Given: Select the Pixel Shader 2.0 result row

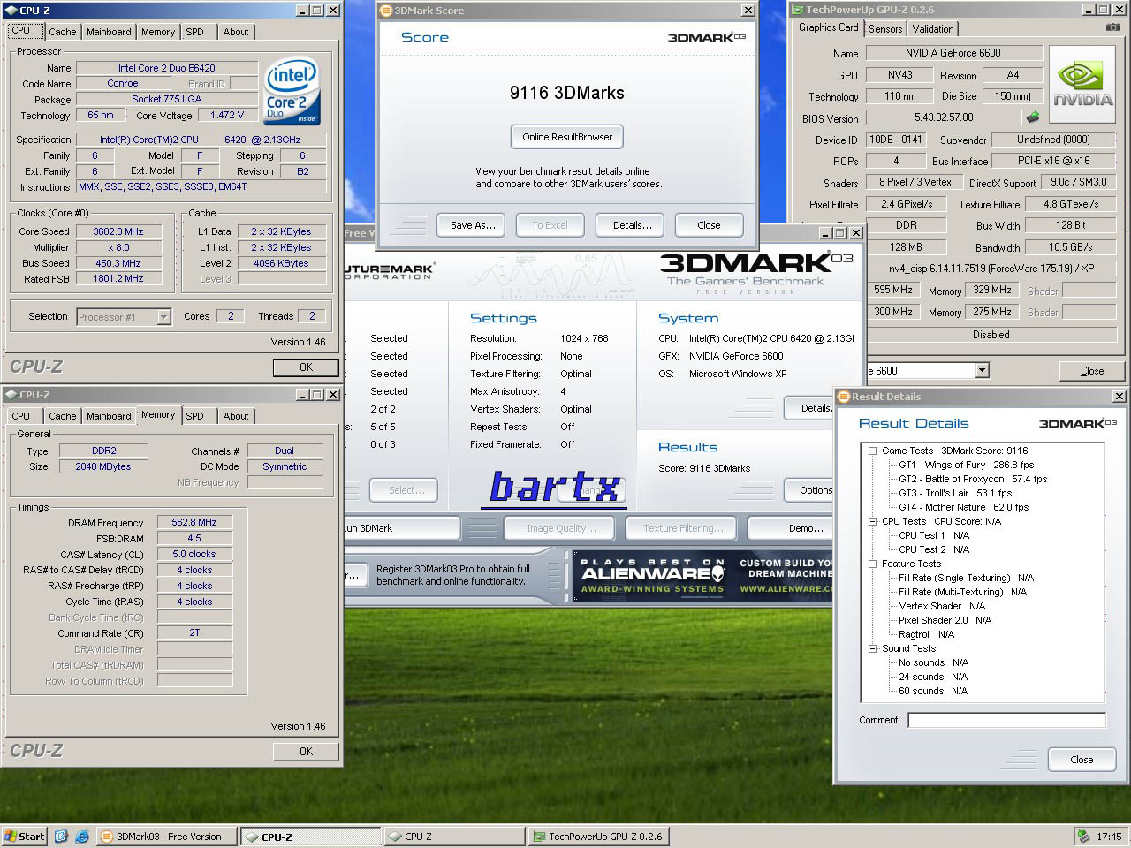Looking at the screenshot, I should [945, 620].
